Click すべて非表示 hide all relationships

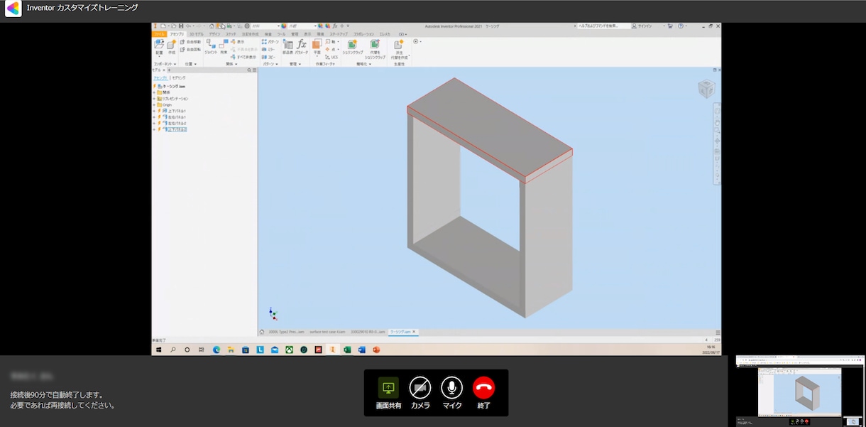click(243, 57)
